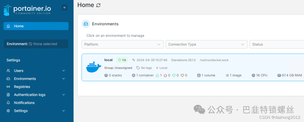Open the Status filter dropdown
Image resolution: width=304 pixels, height=122 pixels.
pos(276,44)
